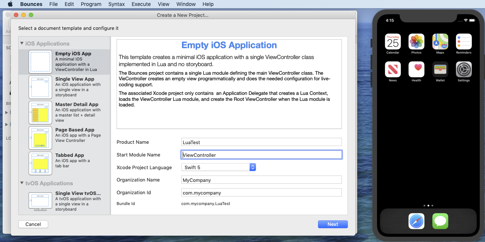Open the File menu
Viewport: 485px width, 242px height.
53,4
